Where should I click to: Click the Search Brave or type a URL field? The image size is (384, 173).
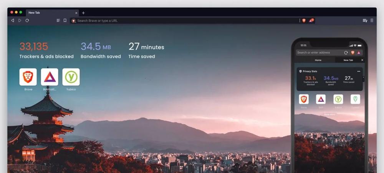coord(184,21)
